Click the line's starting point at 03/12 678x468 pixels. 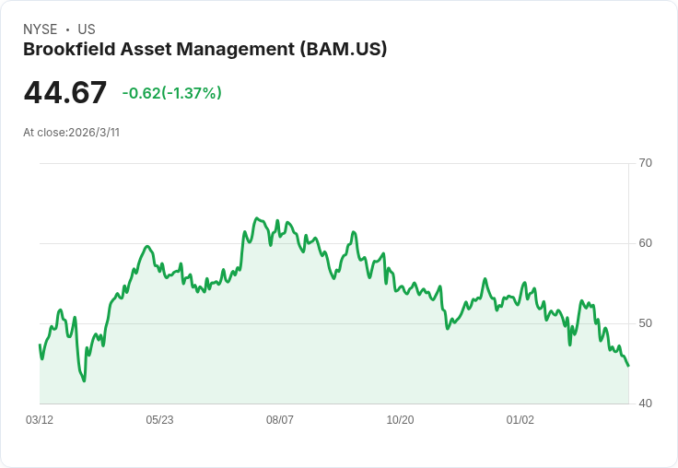pos(40,345)
